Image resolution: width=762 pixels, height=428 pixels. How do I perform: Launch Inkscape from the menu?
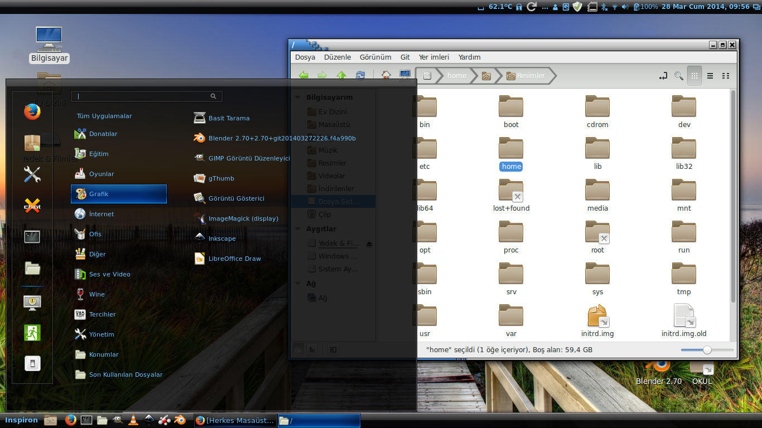click(215, 239)
